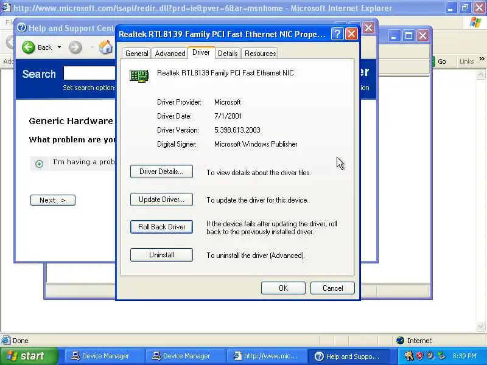Click the properties dialog help question icon
The height and width of the screenshot is (365, 487).
337,34
